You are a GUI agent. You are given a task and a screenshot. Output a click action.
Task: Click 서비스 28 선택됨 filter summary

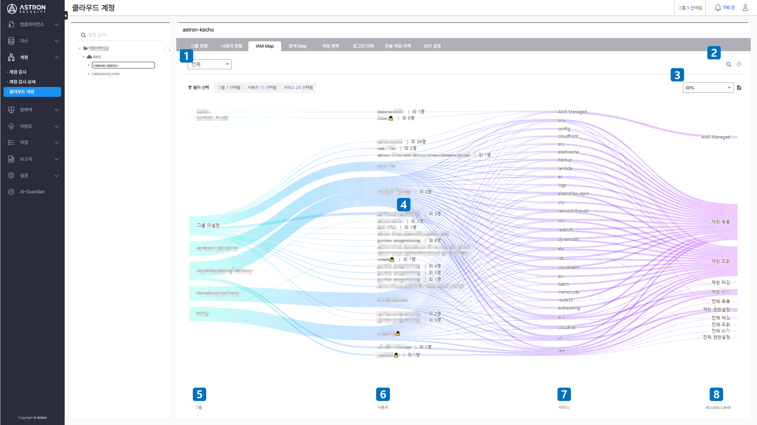(298, 87)
